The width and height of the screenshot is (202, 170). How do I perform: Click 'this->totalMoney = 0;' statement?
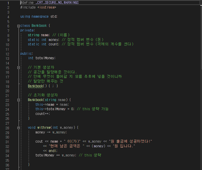tap(55, 109)
